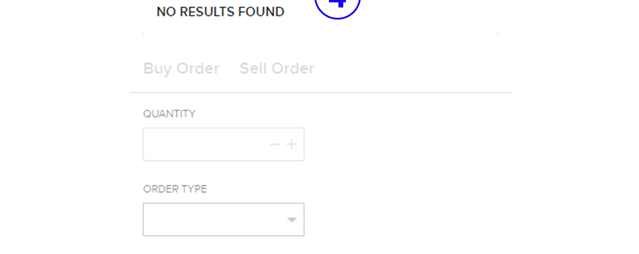Image resolution: width=639 pixels, height=254 pixels.
Task: Click the ORDER TYPE label
Action: 175,189
